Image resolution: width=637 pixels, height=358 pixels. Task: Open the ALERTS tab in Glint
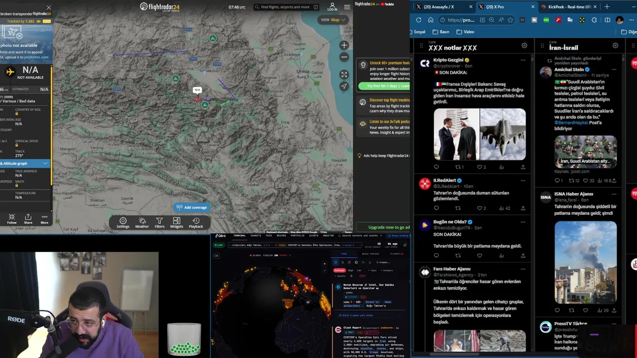click(314, 236)
